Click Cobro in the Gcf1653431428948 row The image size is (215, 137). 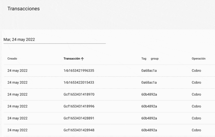pyautogui.click(x=197, y=130)
